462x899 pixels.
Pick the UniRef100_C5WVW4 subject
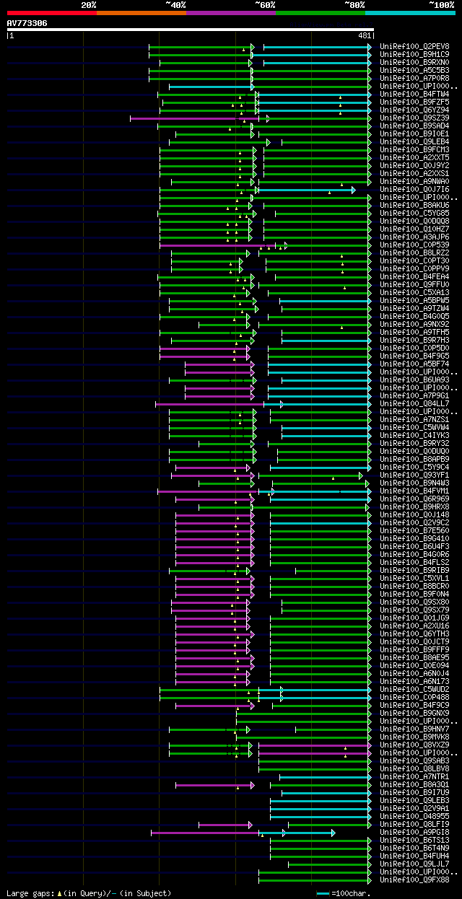[x=414, y=427]
